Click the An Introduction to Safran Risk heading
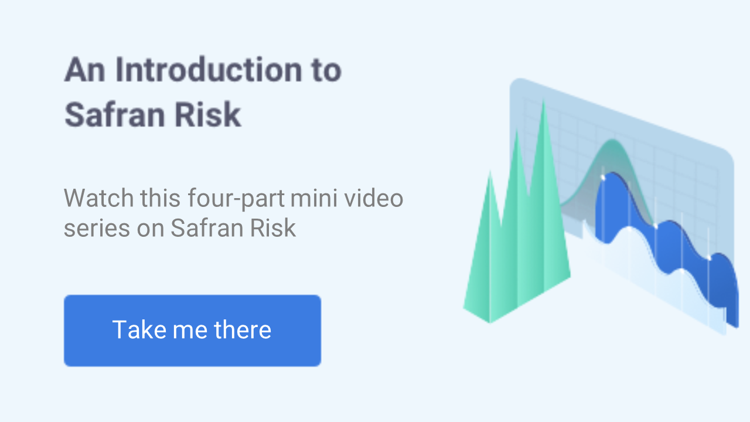750x422 pixels. pyautogui.click(x=202, y=93)
